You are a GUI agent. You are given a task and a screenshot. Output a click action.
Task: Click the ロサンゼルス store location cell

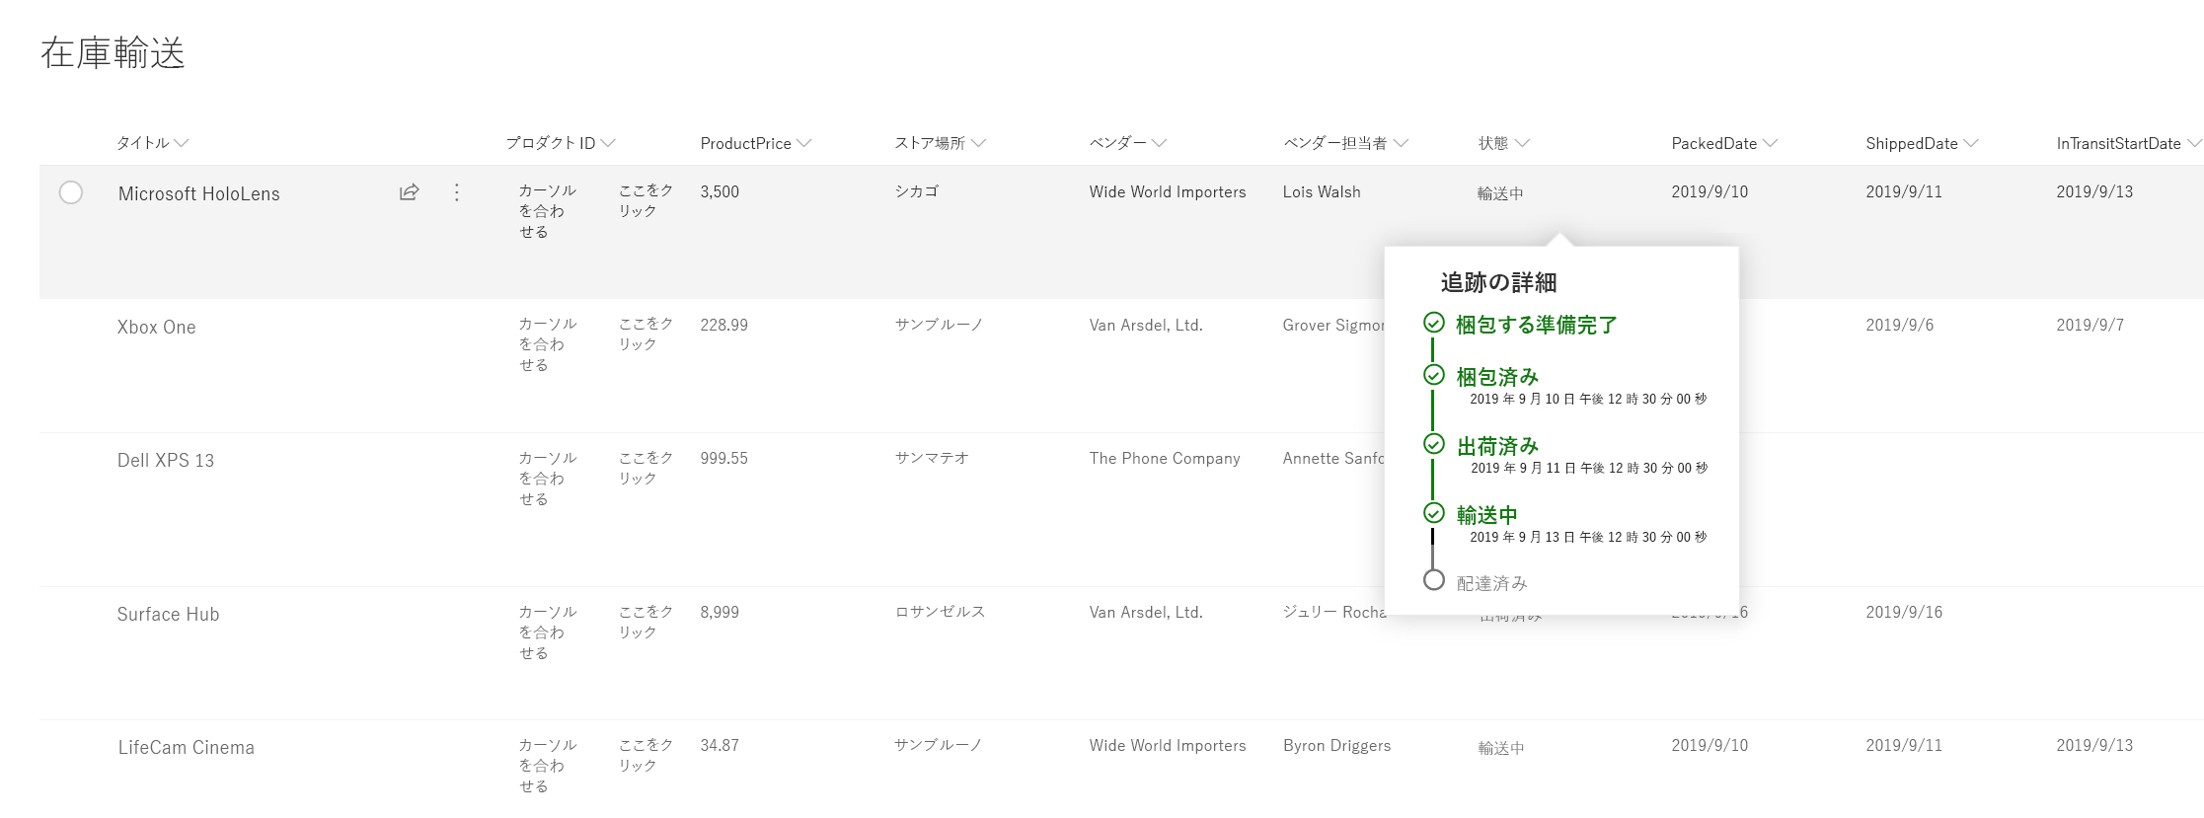pos(940,612)
